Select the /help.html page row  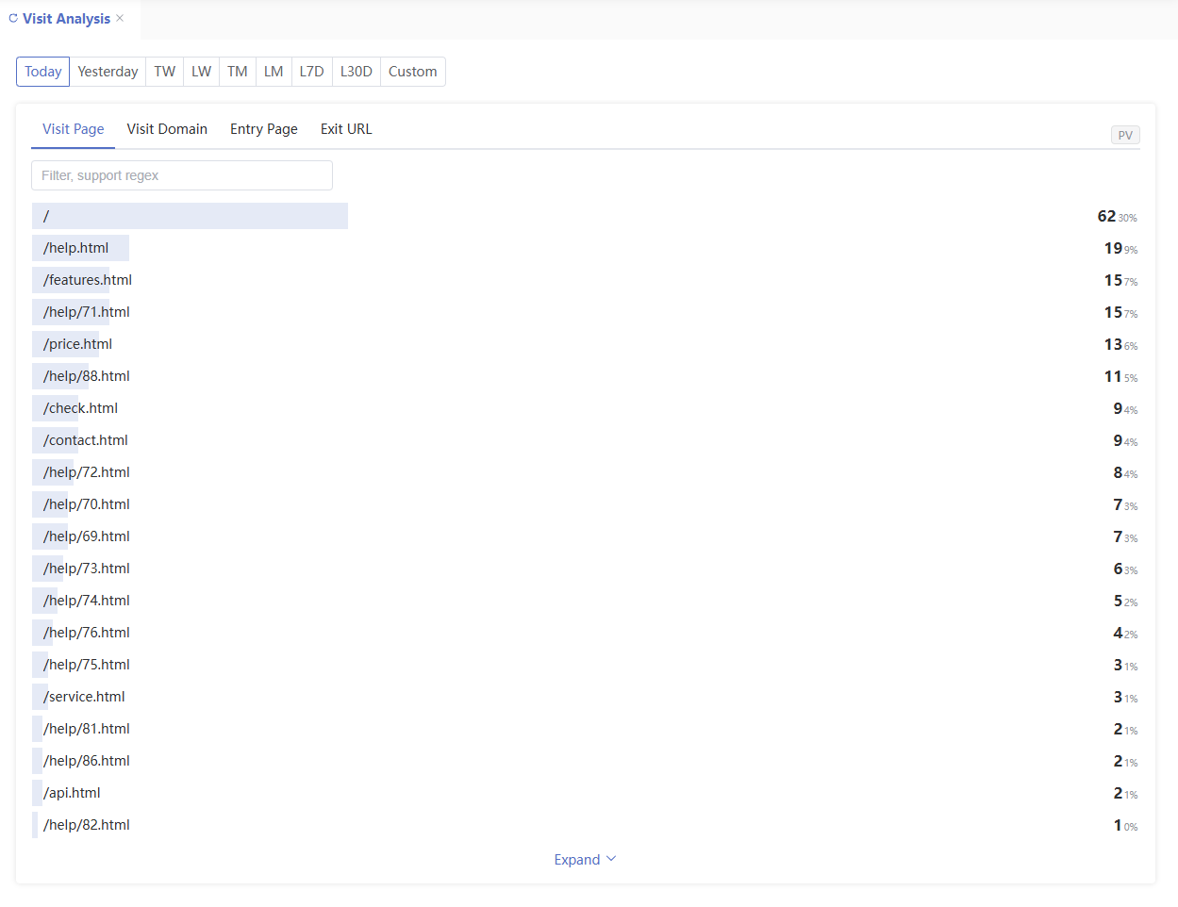[76, 248]
